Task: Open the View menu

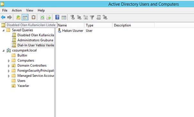Action: 30,10
